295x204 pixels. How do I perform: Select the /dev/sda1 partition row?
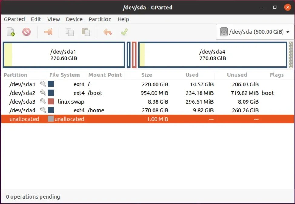[x=147, y=84]
